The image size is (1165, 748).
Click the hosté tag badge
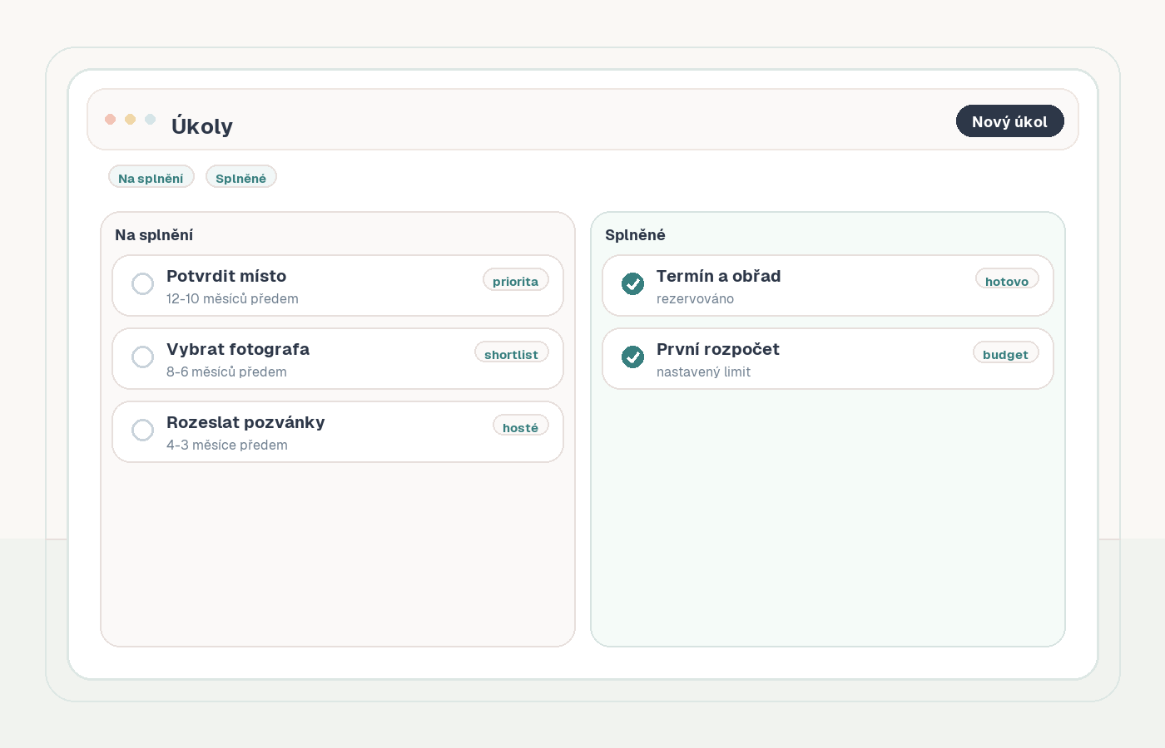click(520, 427)
